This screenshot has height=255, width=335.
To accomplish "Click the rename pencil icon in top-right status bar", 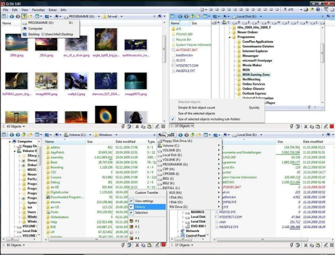I will coord(325,127).
